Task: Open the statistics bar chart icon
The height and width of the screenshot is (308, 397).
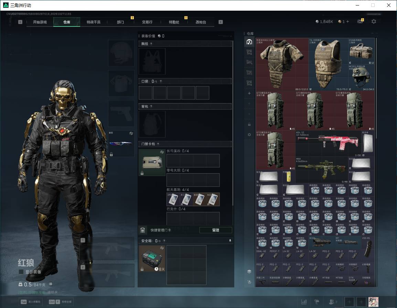Action: [304, 302]
